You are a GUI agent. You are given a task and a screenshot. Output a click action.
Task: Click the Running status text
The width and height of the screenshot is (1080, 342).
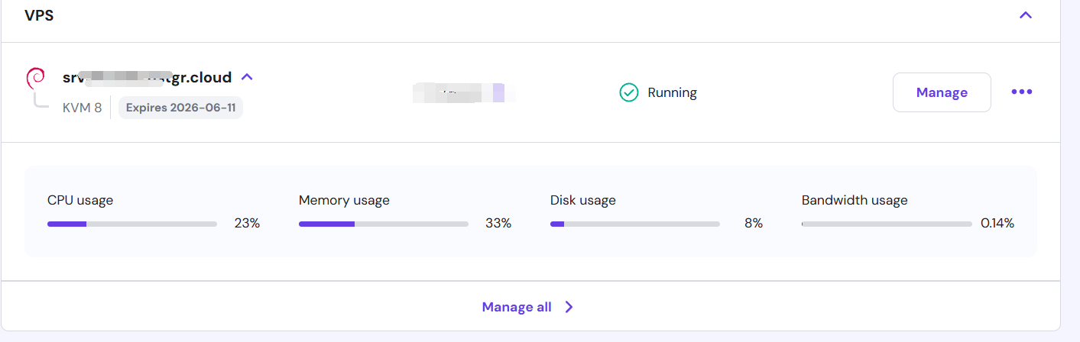(672, 92)
